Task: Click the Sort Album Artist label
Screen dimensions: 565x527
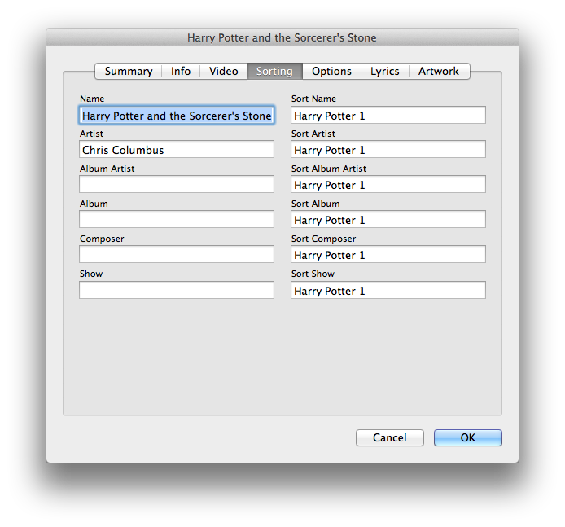Action: click(x=329, y=169)
